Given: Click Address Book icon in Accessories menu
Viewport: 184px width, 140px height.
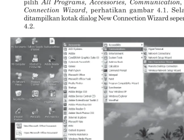Looking at the screenshot, I should pyautogui.click(x=106, y=62).
